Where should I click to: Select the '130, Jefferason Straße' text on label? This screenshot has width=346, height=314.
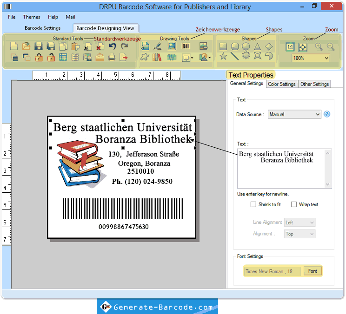pos(144,154)
